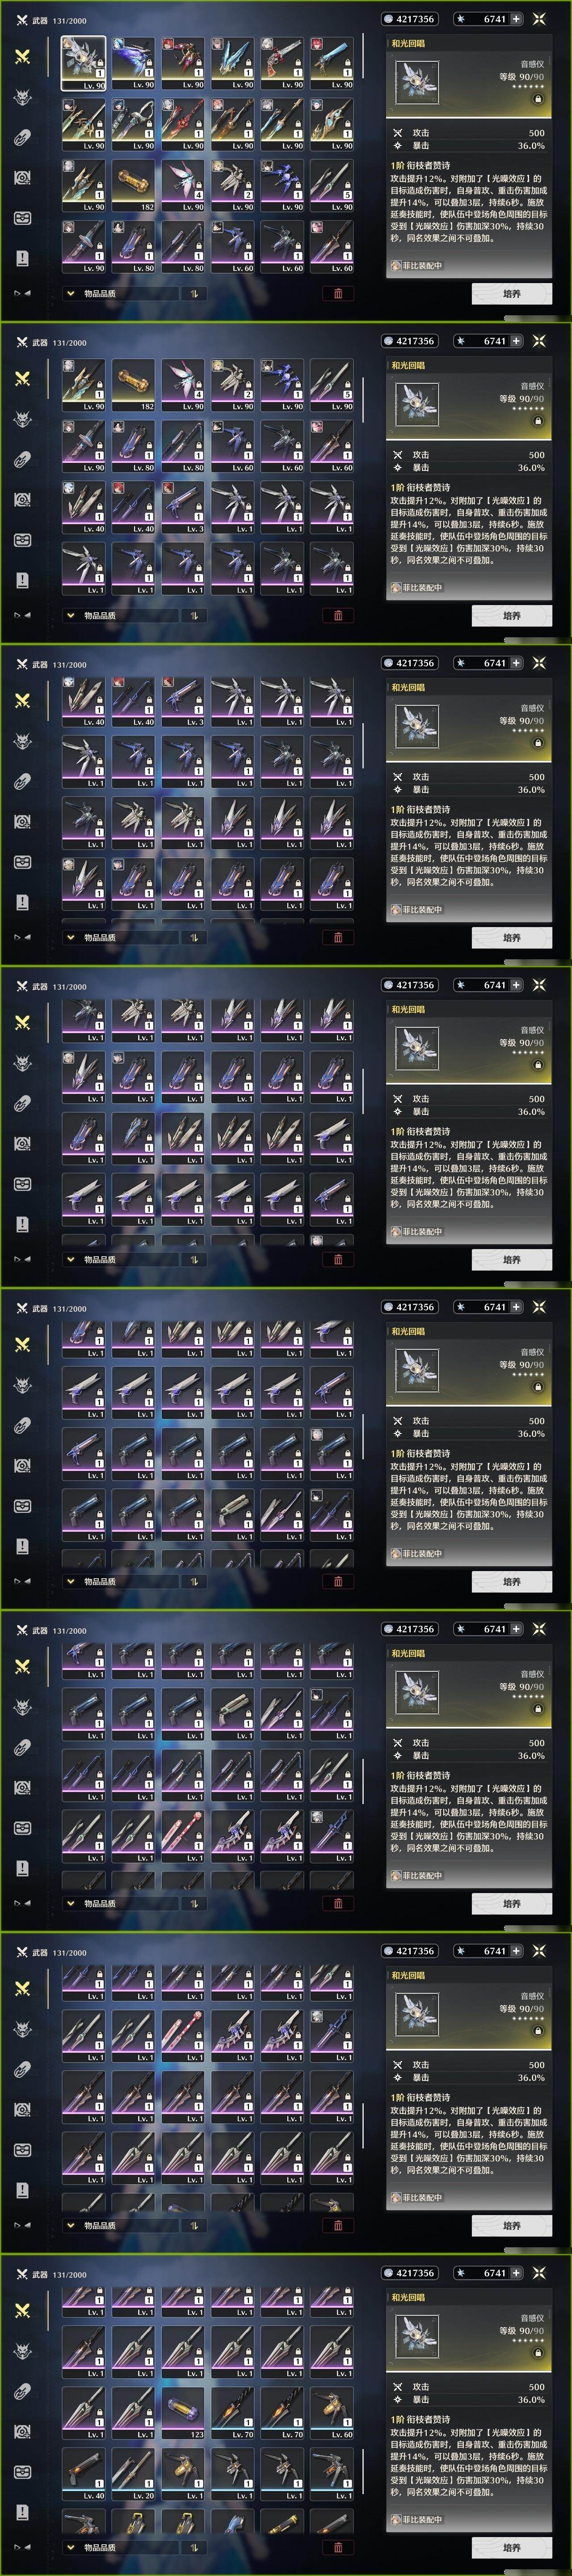Toggle sort order arrows in topmost panel

click(193, 294)
